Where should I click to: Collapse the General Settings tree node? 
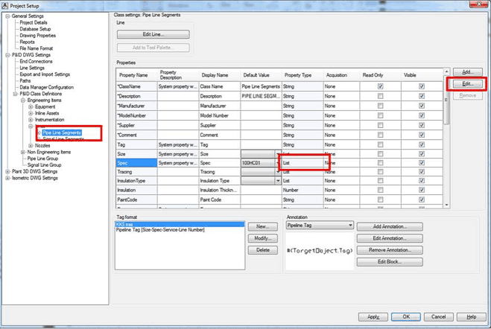pyautogui.click(x=7, y=16)
